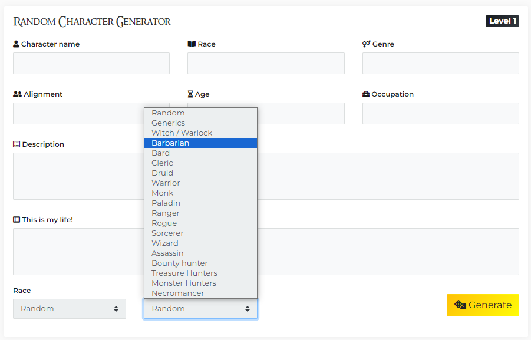Click the person icon beside Character name
Image resolution: width=531 pixels, height=340 pixels.
16,44
